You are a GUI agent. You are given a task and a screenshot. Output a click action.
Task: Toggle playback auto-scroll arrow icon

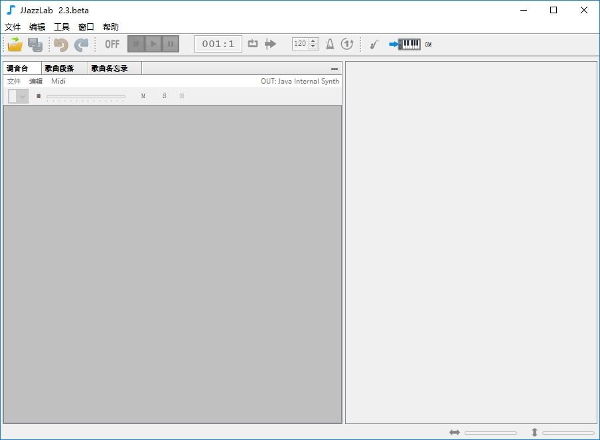(x=270, y=44)
